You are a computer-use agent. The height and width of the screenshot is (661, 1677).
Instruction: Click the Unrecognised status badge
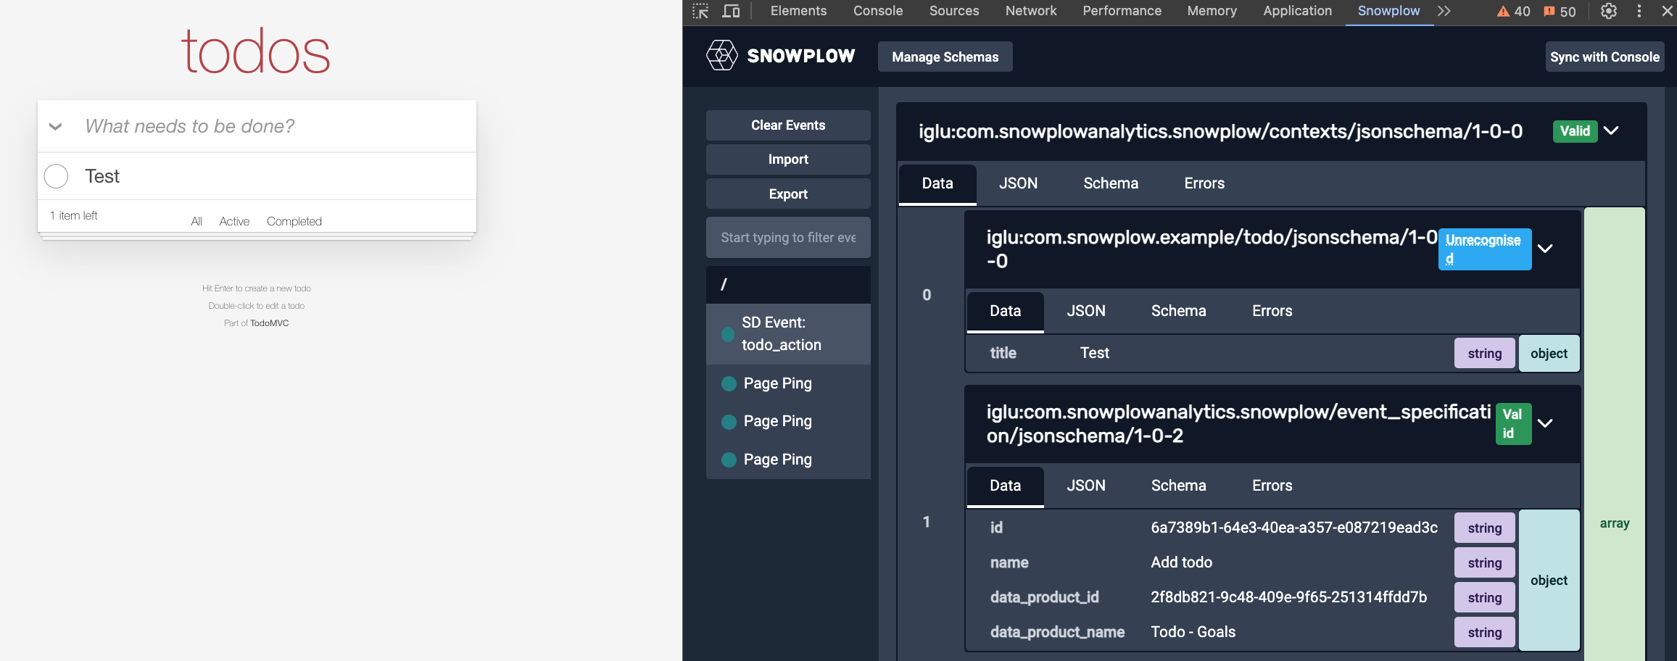[1485, 249]
